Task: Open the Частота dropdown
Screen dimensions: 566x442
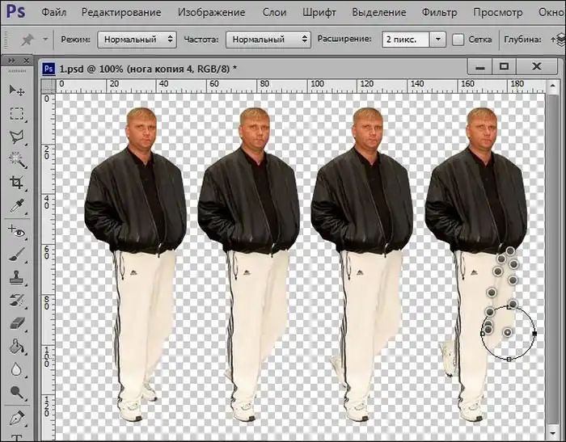Action: (x=267, y=39)
